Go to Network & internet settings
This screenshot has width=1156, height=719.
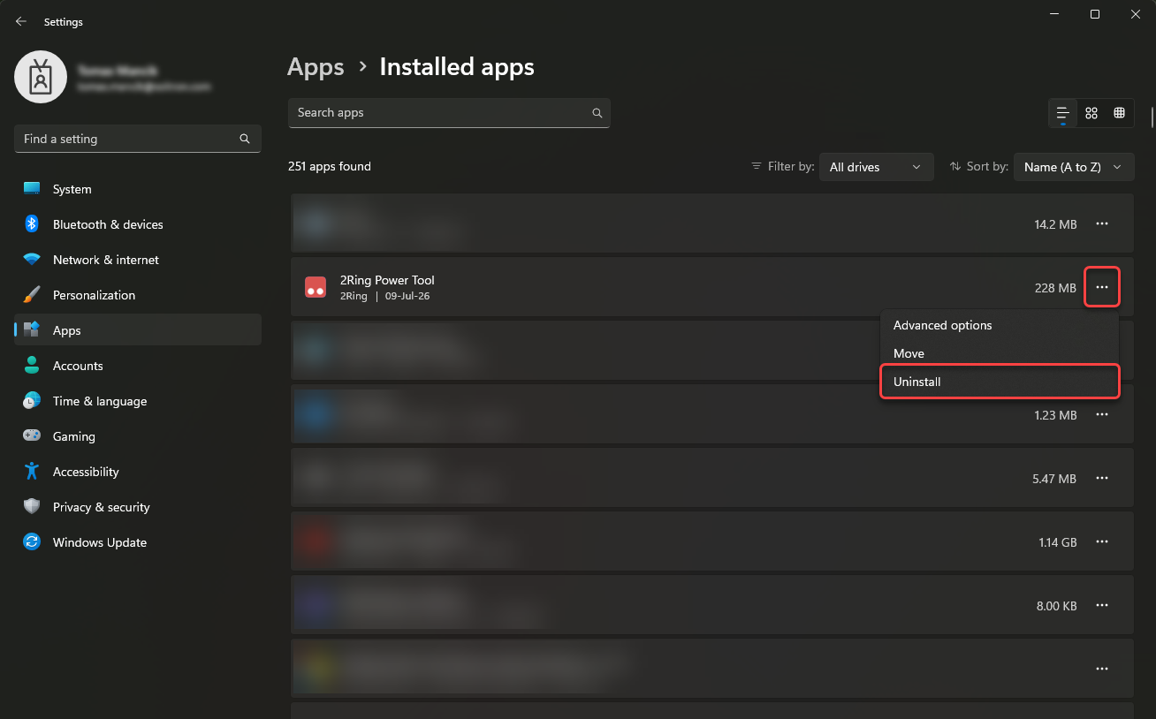coord(138,260)
